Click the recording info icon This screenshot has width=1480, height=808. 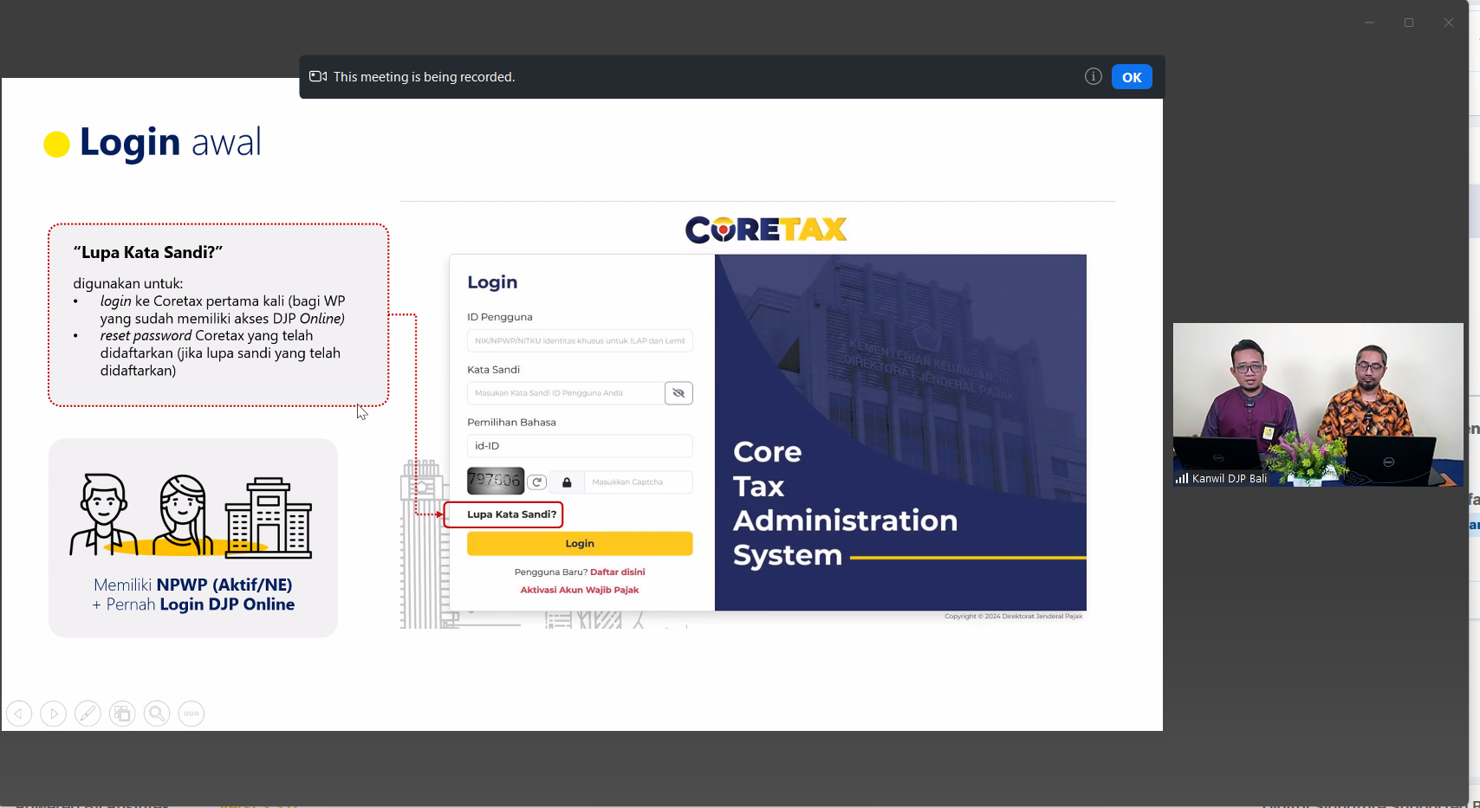1093,77
